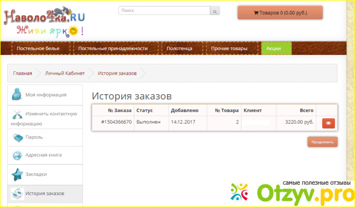Click order number #1504366670
Screen dimensions: 355x207
pos(116,122)
